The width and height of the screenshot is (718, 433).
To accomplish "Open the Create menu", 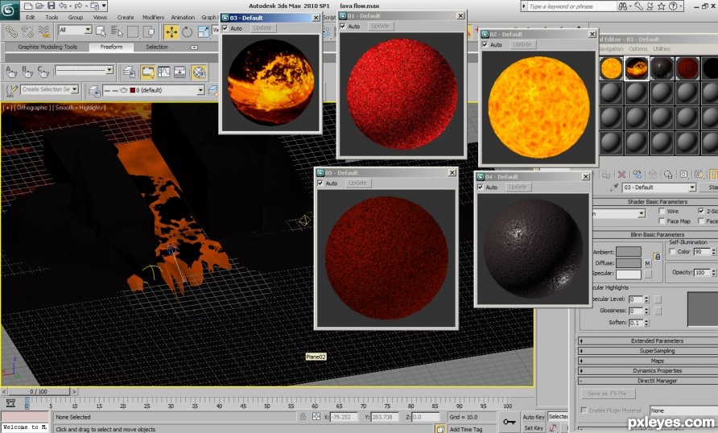I will 125,18.
